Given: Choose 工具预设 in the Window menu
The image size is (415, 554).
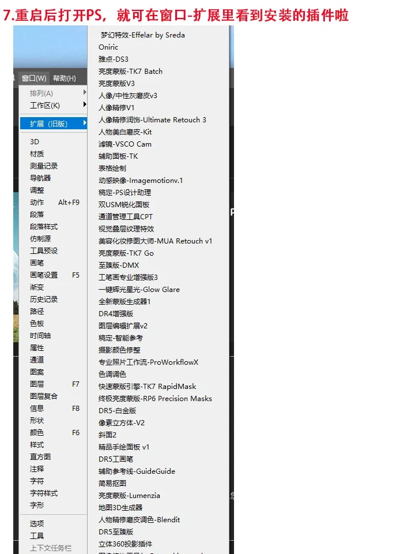Looking at the screenshot, I should point(44,251).
